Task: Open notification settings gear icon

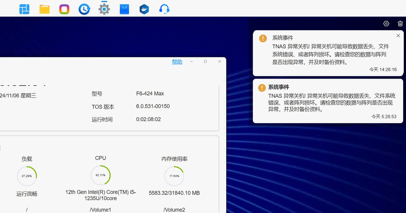Action: click(x=386, y=23)
